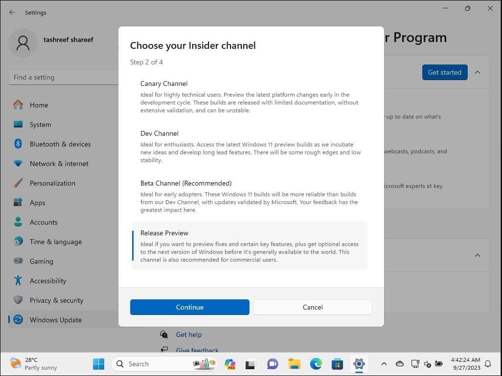This screenshot has width=502, height=376.
Task: Collapse the Get started section chevron
Action: pyautogui.click(x=477, y=72)
